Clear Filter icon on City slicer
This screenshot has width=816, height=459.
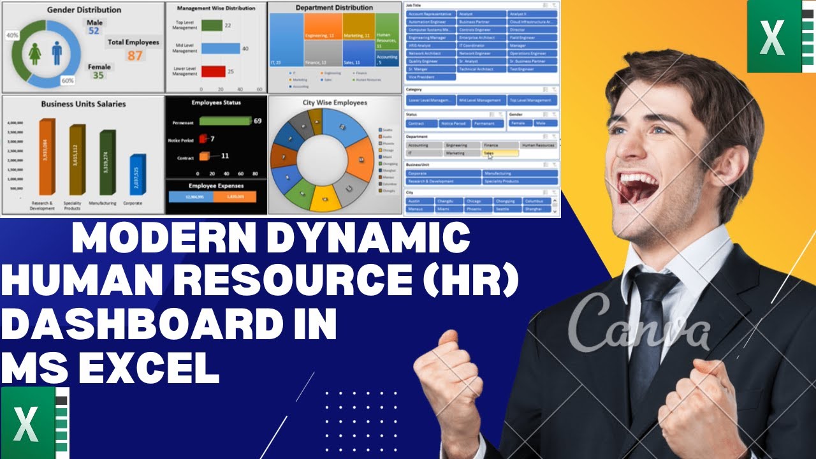(554, 193)
